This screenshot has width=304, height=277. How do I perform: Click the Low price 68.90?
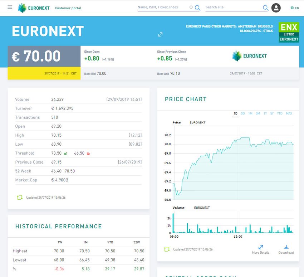point(57,144)
